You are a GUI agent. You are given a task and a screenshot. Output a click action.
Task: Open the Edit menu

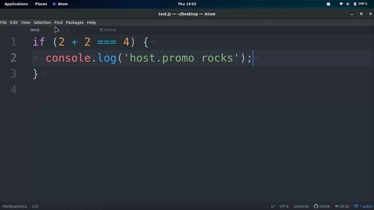coord(13,22)
